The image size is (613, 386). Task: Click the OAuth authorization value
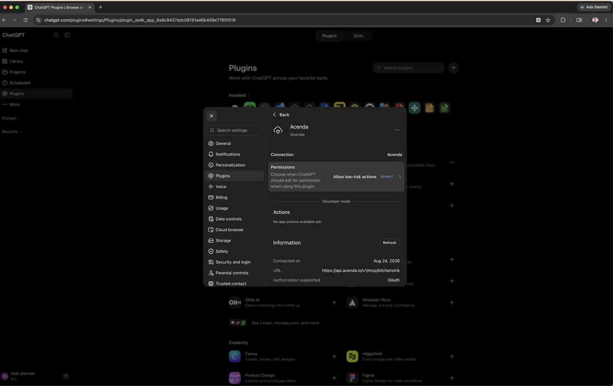pyautogui.click(x=393, y=280)
